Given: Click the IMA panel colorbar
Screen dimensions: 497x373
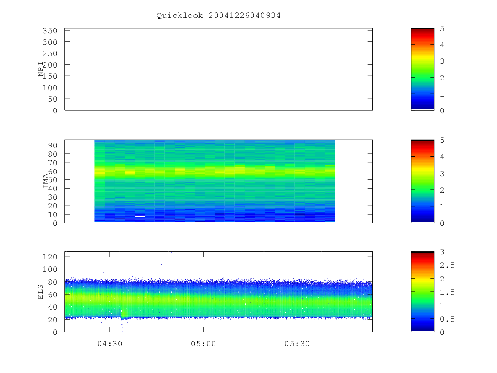Looking at the screenshot, I should [422, 181].
